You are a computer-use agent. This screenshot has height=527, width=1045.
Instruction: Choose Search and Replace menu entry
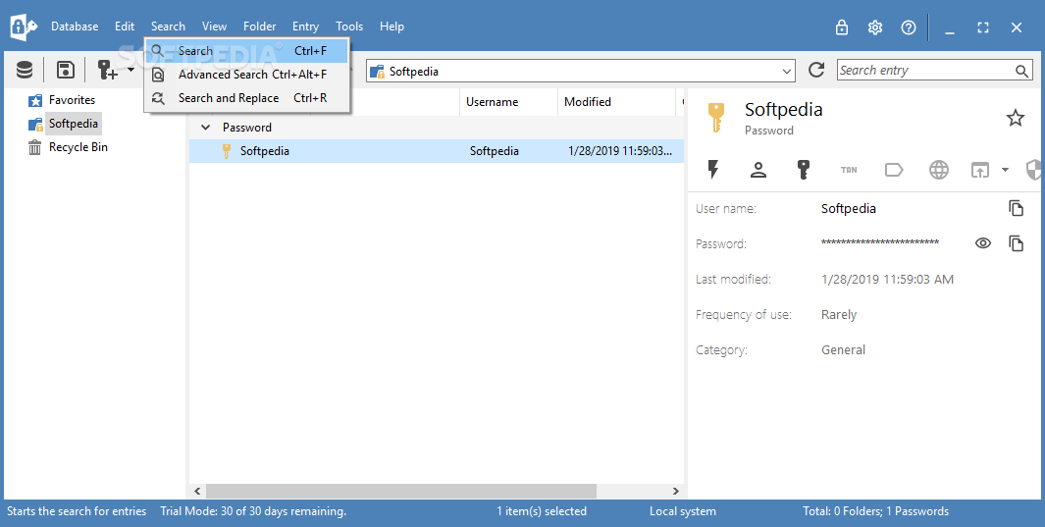point(246,98)
